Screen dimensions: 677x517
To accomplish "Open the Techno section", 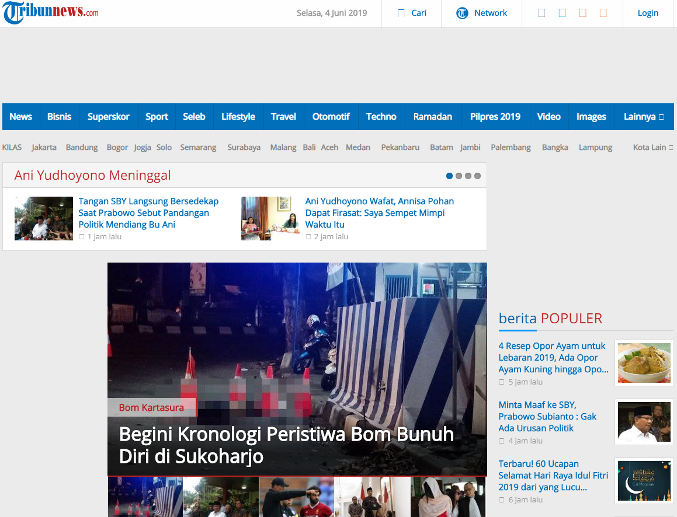I will pos(381,117).
